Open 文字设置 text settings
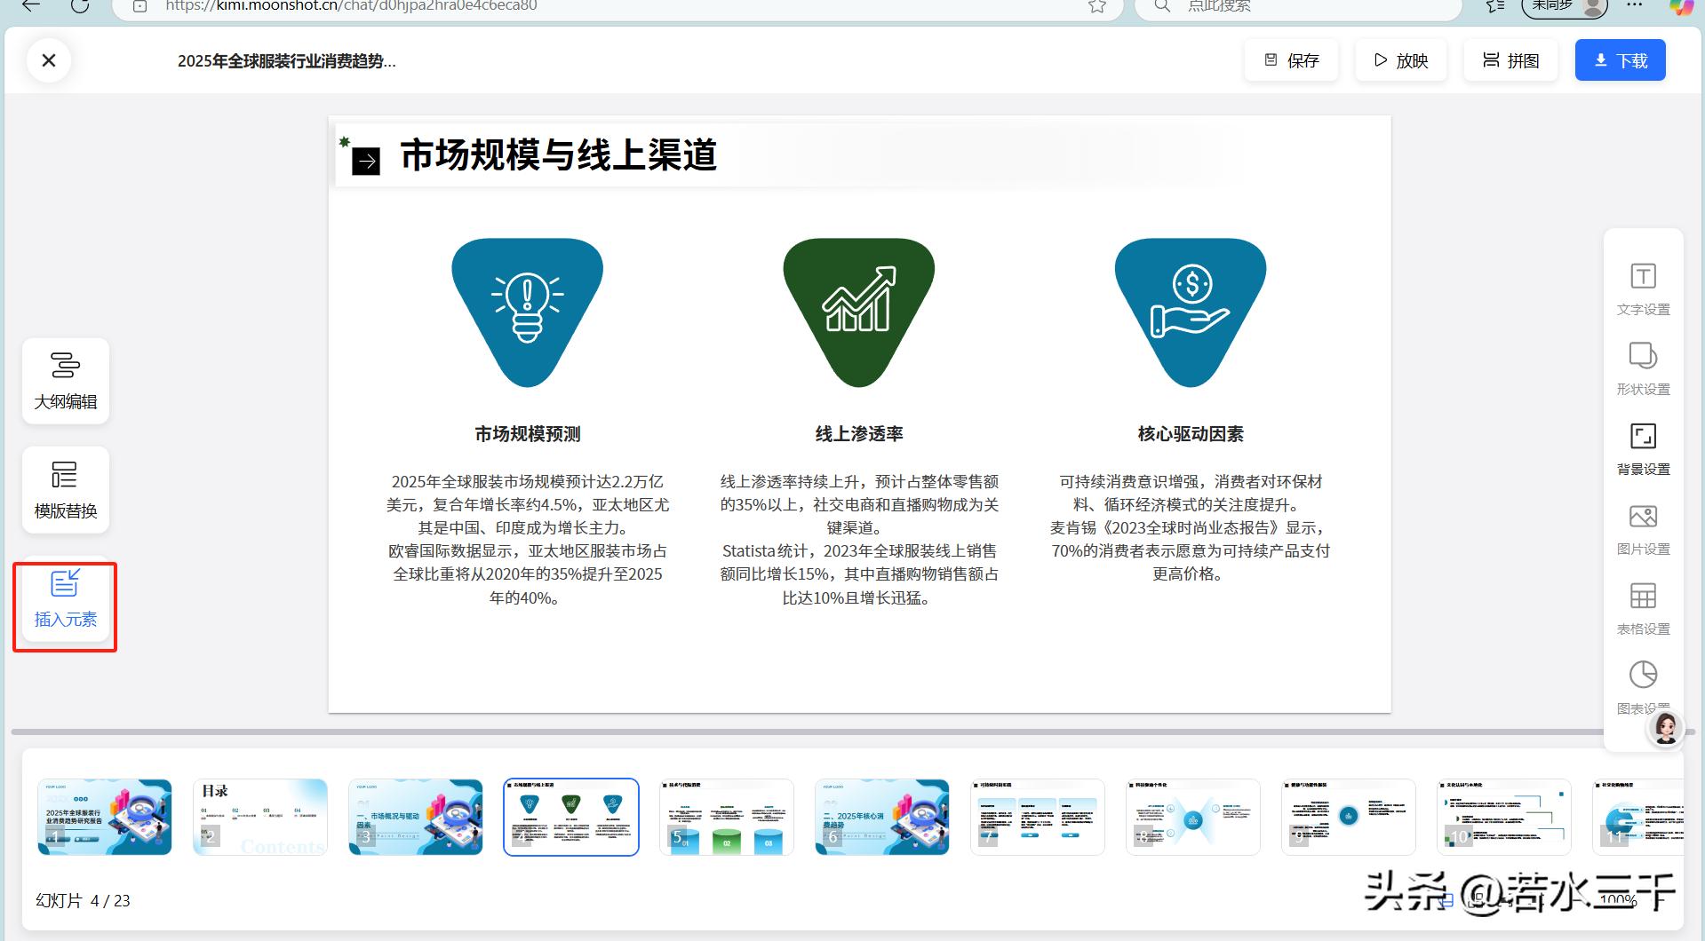 (1643, 289)
